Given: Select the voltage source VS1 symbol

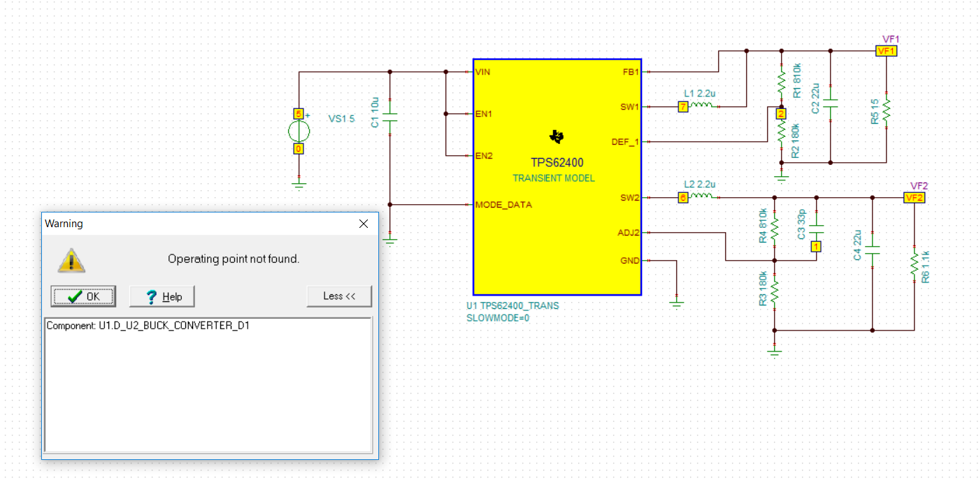Looking at the screenshot, I should [299, 131].
